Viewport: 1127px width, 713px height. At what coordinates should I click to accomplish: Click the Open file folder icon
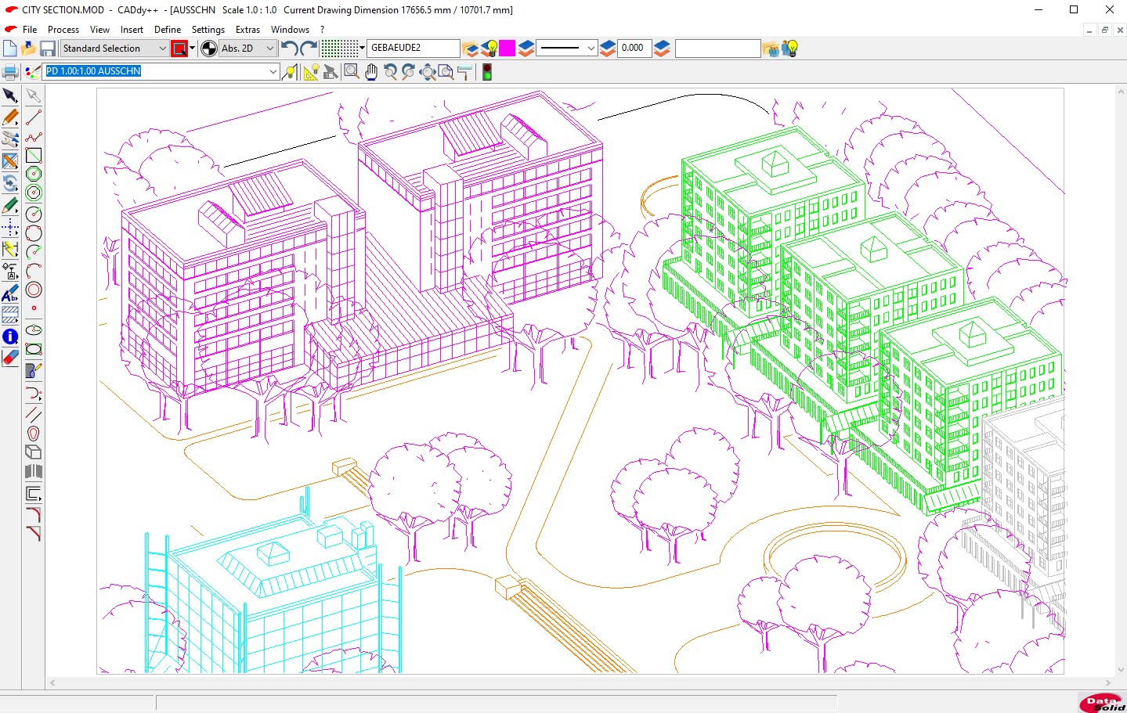[29, 49]
